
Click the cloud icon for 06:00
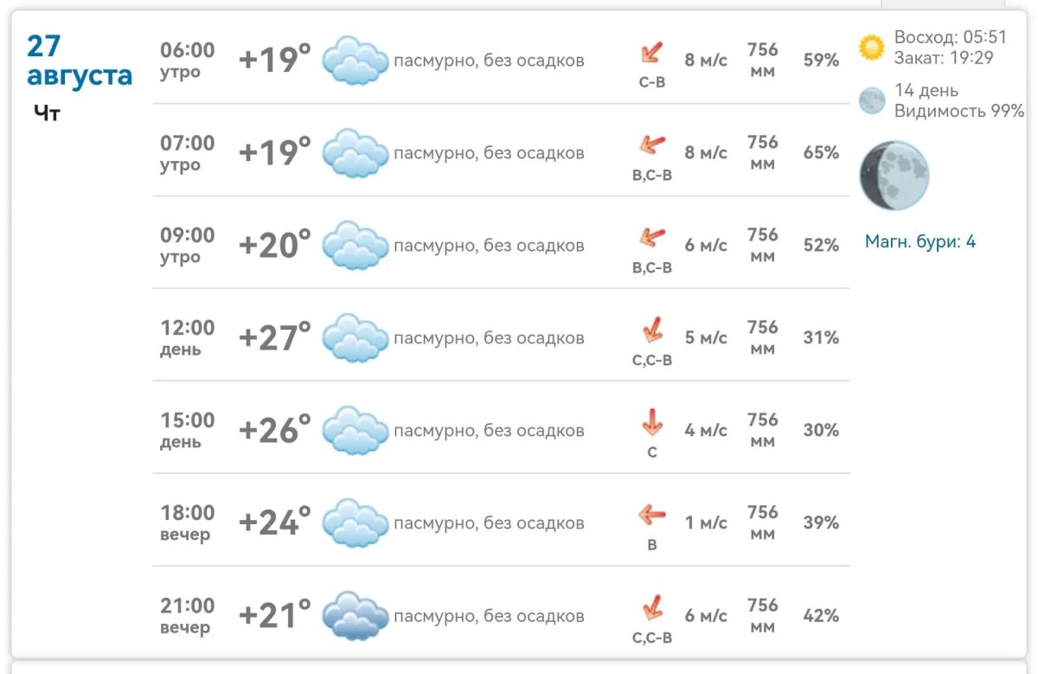355,61
